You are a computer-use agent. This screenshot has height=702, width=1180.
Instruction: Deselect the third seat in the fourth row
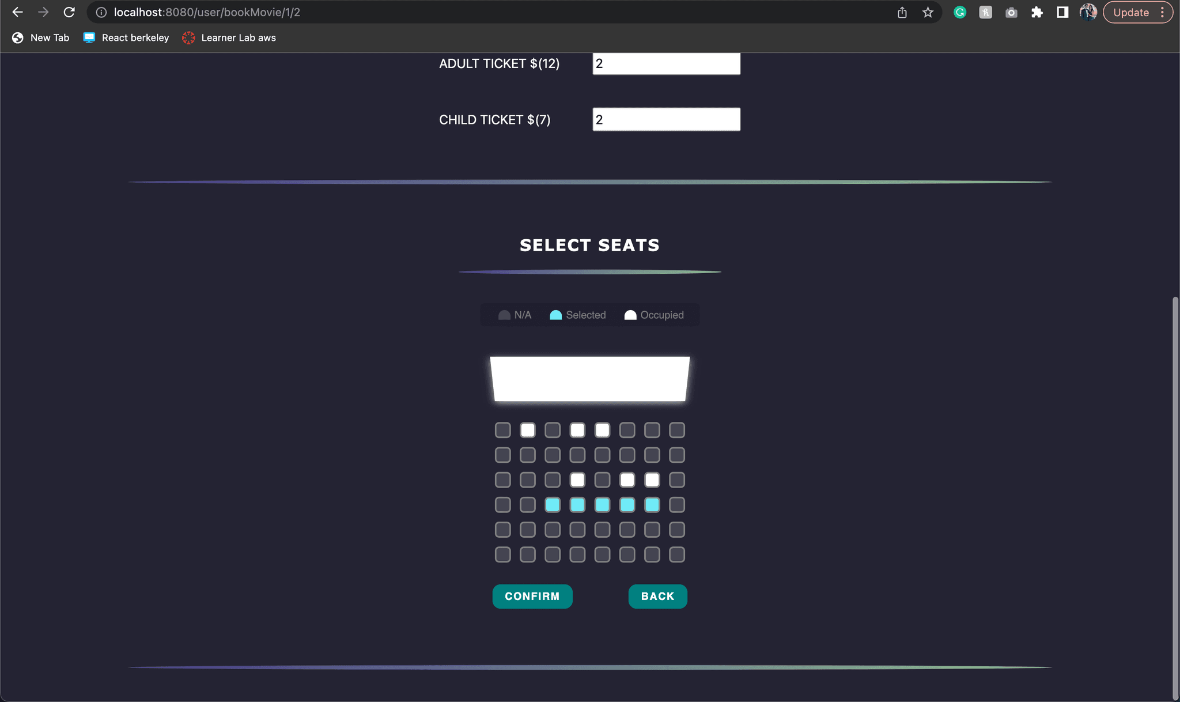point(553,505)
